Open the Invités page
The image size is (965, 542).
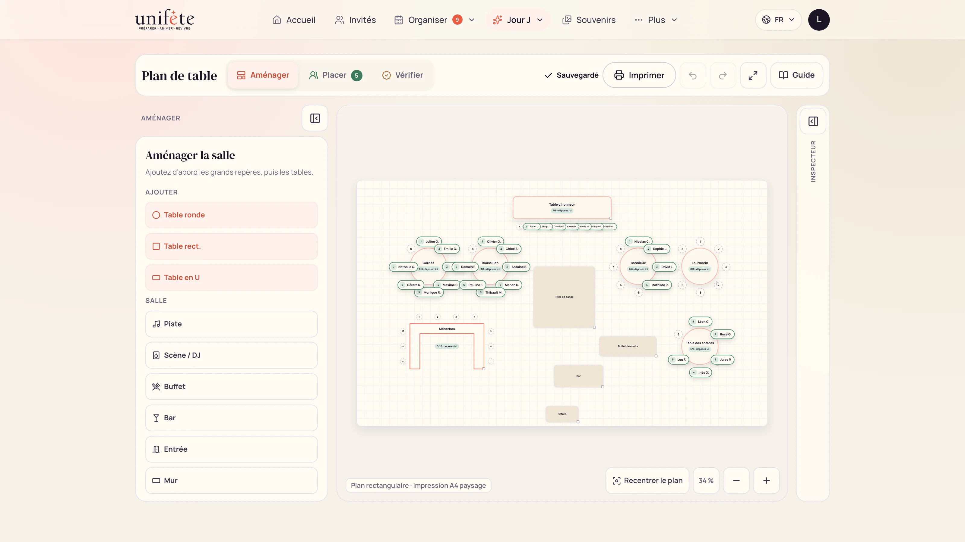[355, 20]
